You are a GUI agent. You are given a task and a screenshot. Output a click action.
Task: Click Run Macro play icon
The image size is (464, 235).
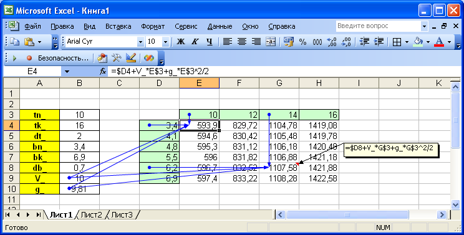(x=14, y=58)
